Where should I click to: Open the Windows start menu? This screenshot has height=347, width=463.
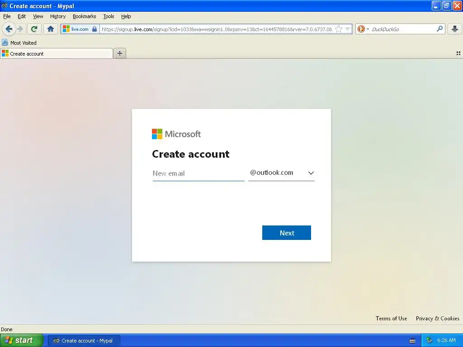click(x=22, y=340)
